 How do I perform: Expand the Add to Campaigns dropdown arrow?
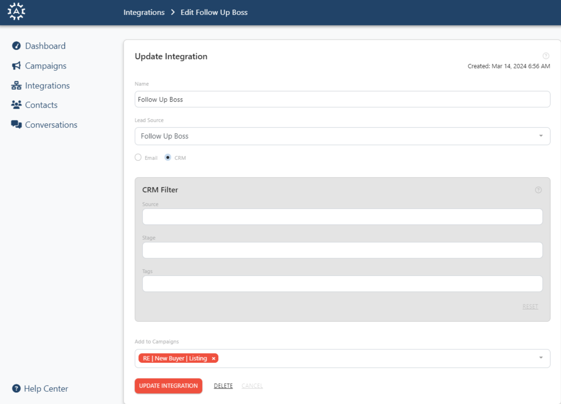click(x=541, y=358)
